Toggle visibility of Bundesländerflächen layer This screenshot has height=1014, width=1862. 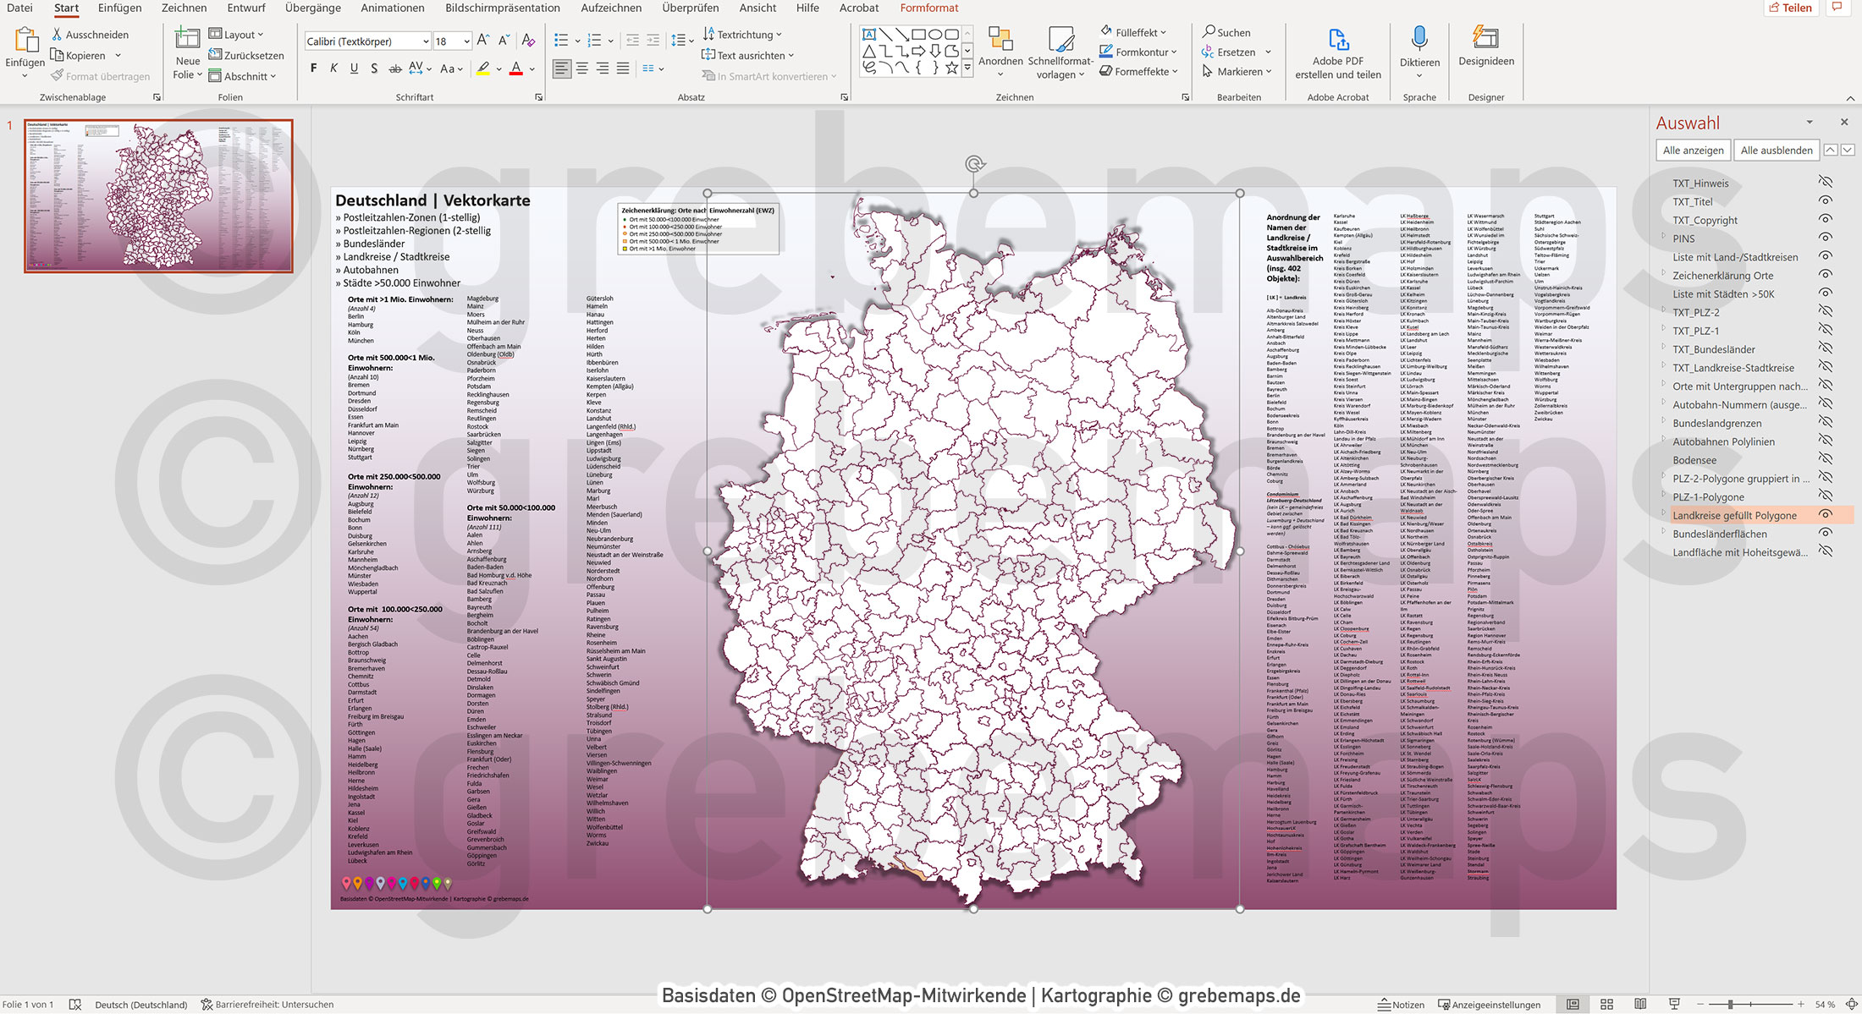pyautogui.click(x=1825, y=534)
